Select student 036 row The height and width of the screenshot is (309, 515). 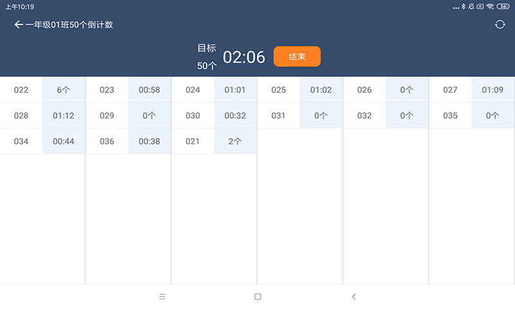click(x=107, y=142)
